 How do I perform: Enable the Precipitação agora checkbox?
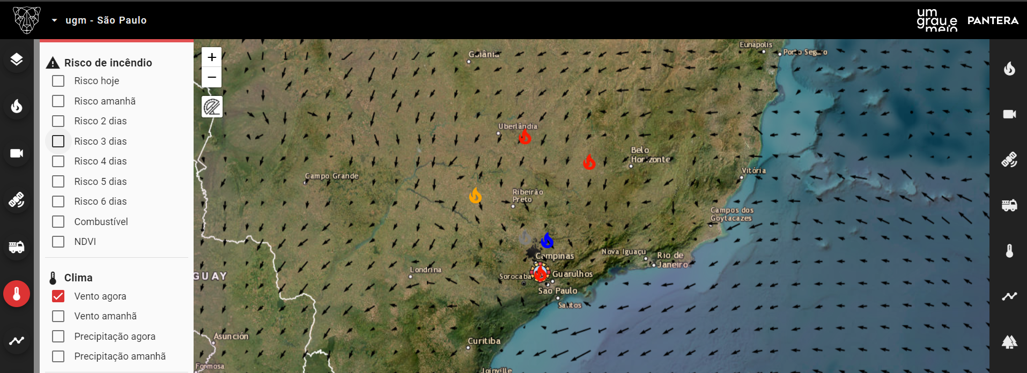[58, 336]
